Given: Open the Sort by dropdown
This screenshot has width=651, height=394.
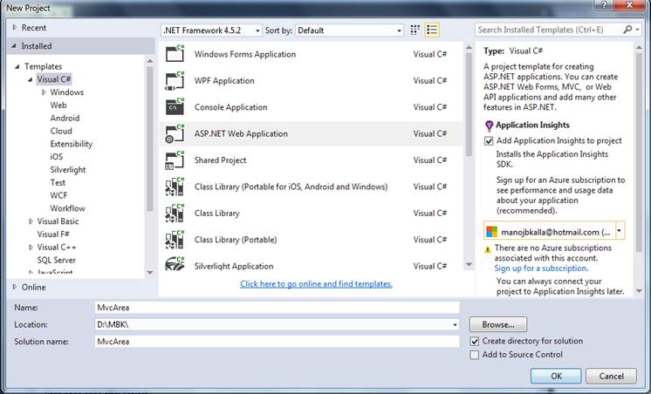Looking at the screenshot, I should [348, 30].
